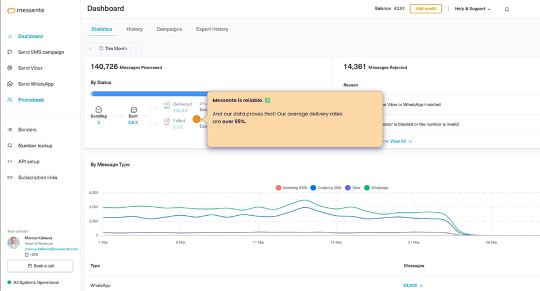This screenshot has width=540, height=291.
Task: Click the Balance €2.91 text
Action: 389,9
